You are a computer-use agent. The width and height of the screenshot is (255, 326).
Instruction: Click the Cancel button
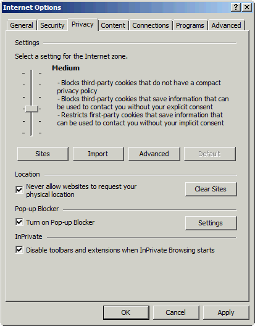tap(176, 312)
